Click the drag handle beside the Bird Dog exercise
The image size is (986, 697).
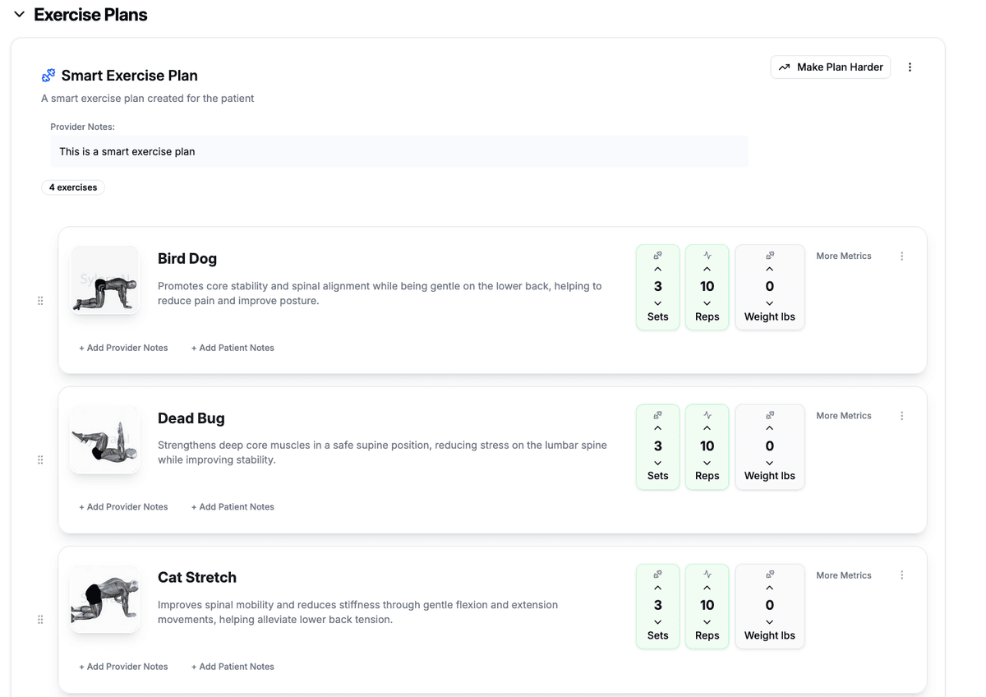39,300
